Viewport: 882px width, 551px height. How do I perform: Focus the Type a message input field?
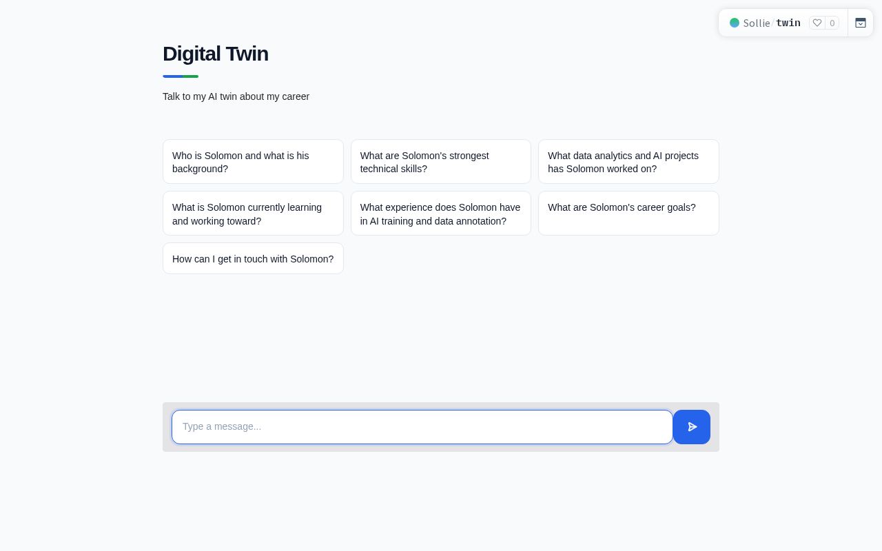point(422,427)
